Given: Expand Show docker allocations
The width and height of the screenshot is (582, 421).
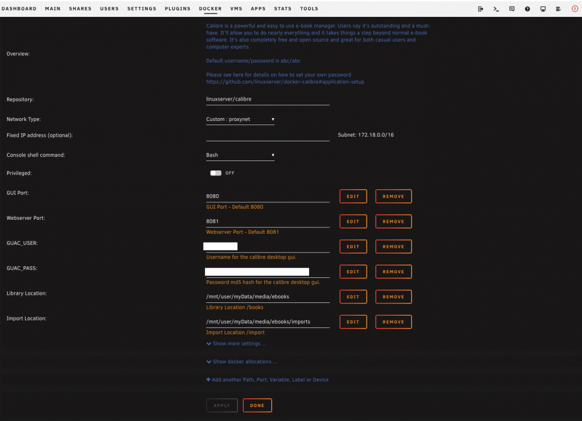Looking at the screenshot, I should click(x=242, y=362).
